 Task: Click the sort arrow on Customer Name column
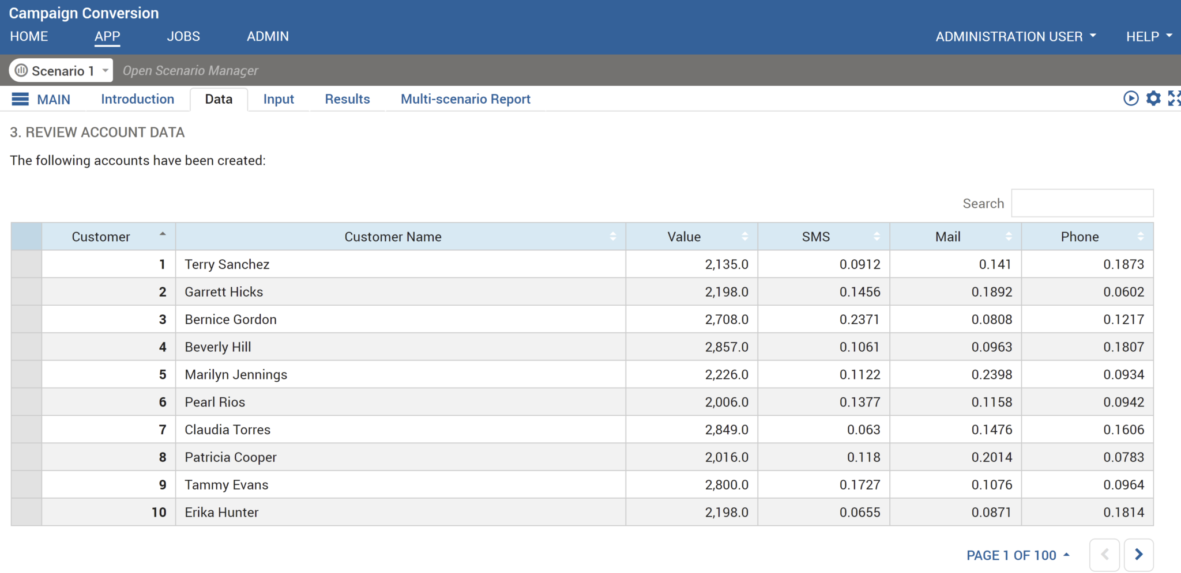[613, 236]
